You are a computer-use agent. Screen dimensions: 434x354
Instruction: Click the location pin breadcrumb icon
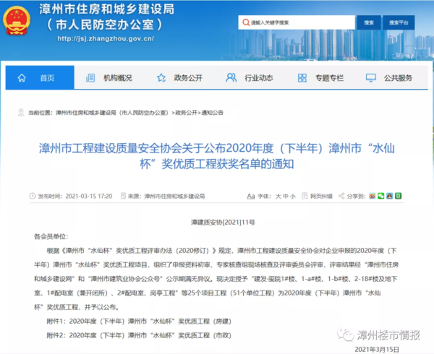(x=22, y=113)
